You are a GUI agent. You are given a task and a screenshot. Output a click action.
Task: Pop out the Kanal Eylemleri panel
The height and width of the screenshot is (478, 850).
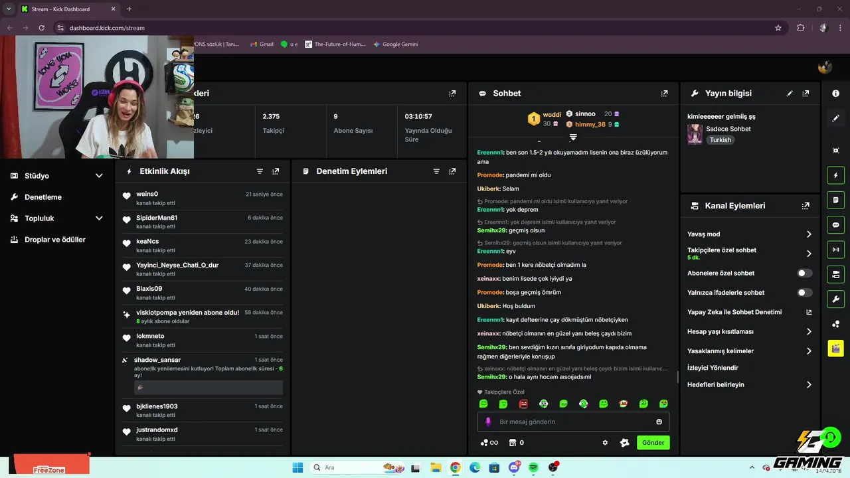tap(806, 206)
